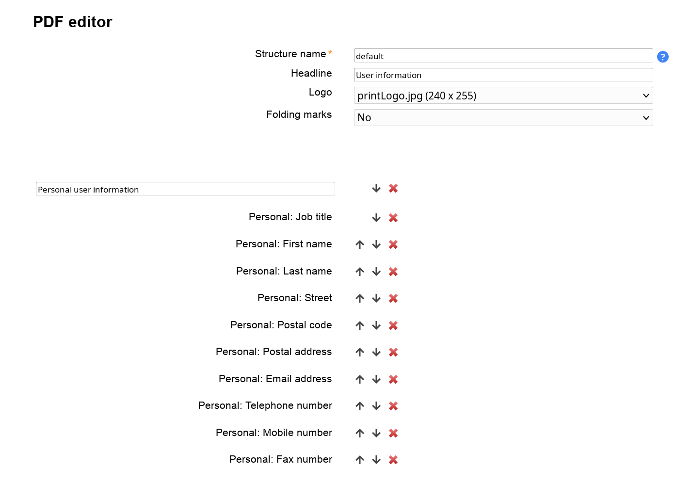Screen dimensions: 691x484
Task: Move Personal: First name up
Action: 360,244
